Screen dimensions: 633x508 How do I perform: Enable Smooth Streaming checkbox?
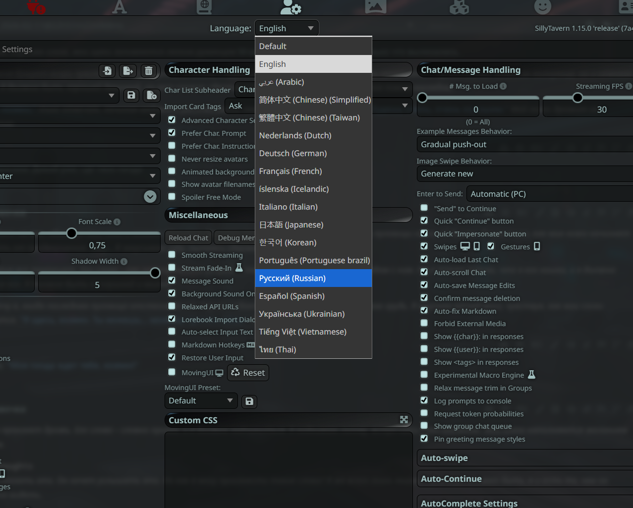click(x=172, y=254)
